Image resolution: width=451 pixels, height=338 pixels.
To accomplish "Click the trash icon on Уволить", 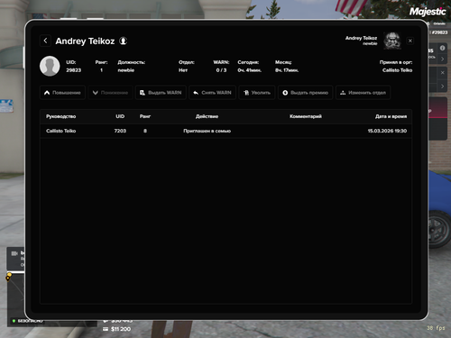I will coord(246,93).
